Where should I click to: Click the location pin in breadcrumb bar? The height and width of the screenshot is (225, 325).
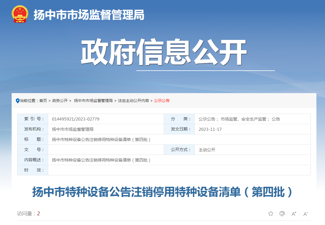[x=17, y=101]
